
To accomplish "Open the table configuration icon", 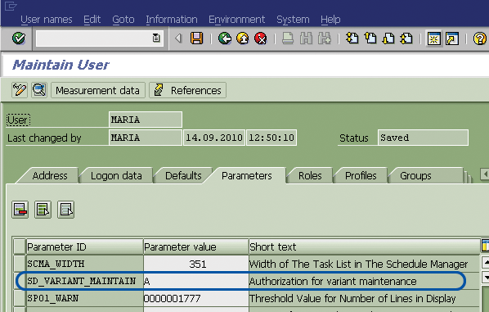I will tap(485, 246).
